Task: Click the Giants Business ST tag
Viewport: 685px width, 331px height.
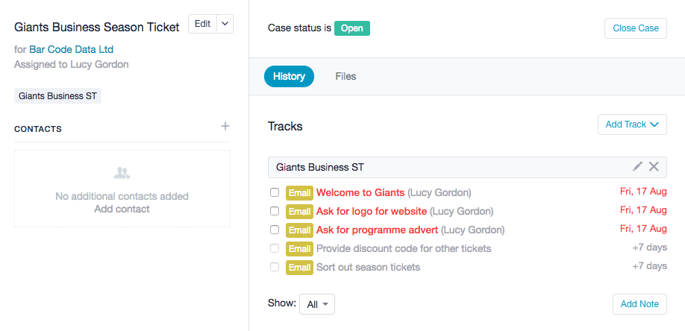Action: (57, 96)
